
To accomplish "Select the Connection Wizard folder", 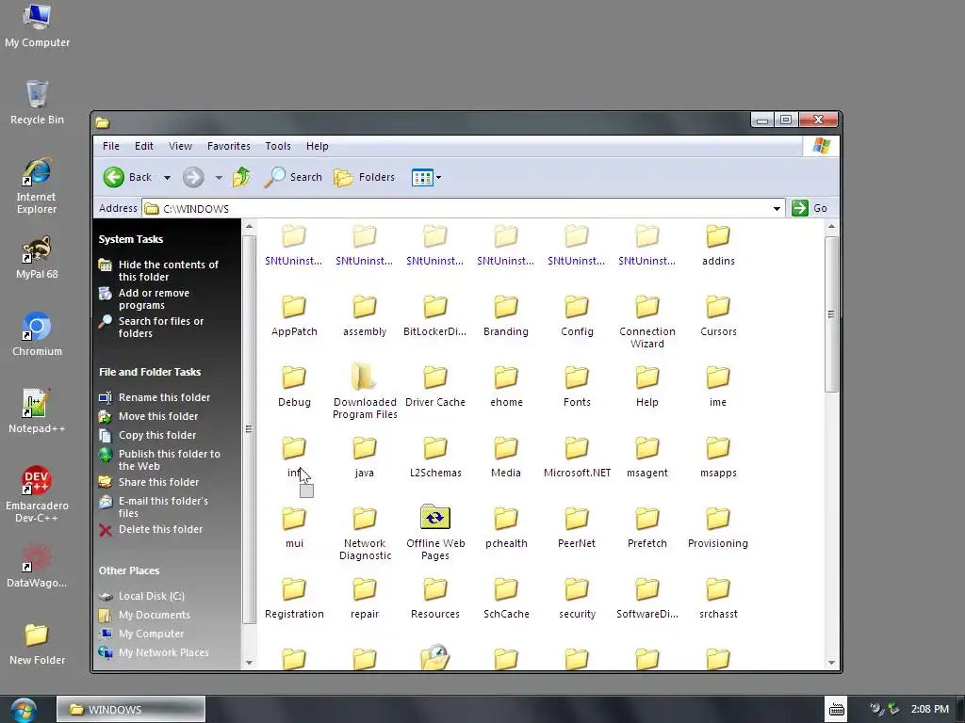I will point(647,322).
